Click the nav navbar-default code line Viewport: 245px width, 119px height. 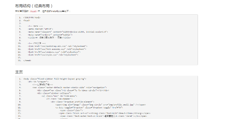click(70, 87)
